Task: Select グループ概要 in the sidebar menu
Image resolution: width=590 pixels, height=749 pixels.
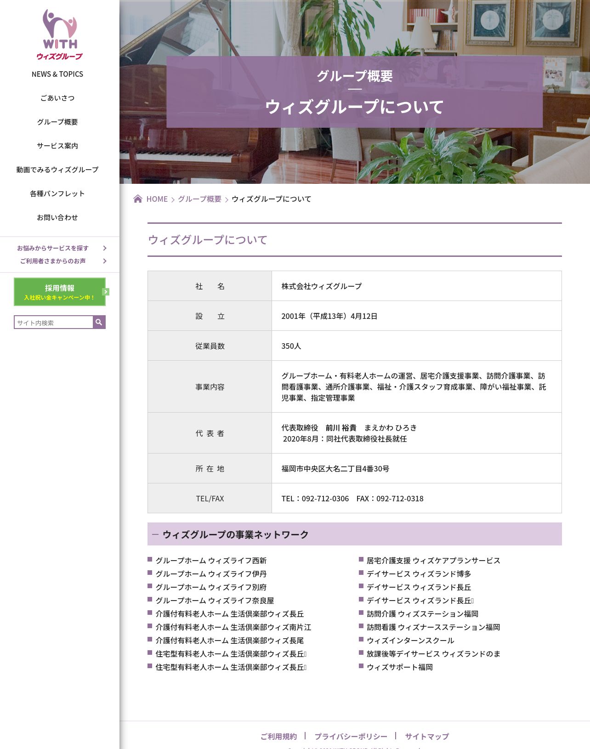Action: pyautogui.click(x=57, y=122)
